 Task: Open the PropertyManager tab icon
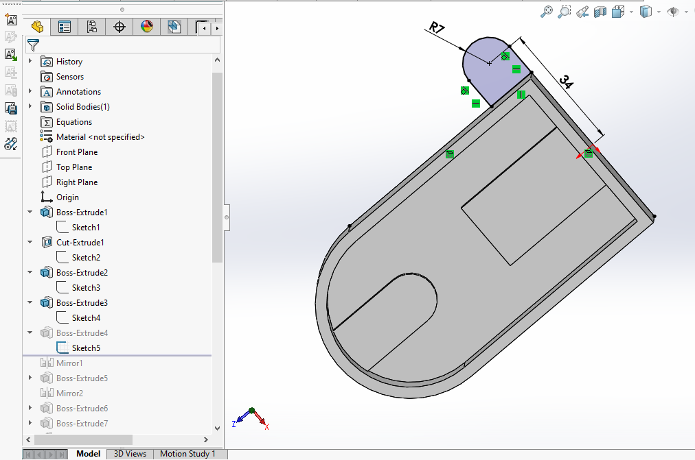coord(65,27)
